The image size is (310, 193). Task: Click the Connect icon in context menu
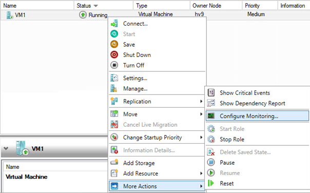(x=114, y=24)
